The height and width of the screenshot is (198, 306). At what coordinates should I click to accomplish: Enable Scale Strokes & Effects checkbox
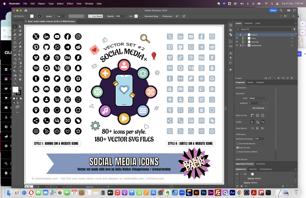tap(237, 152)
